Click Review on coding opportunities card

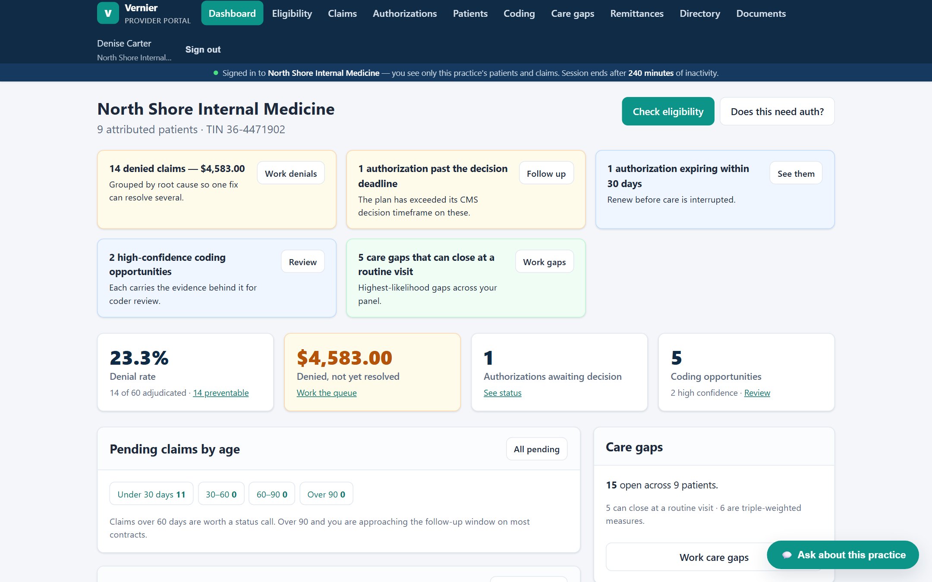[x=303, y=262]
